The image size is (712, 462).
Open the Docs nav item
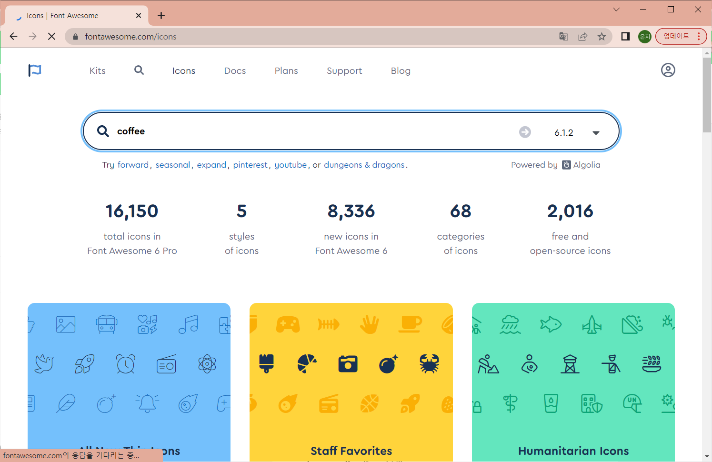(235, 70)
